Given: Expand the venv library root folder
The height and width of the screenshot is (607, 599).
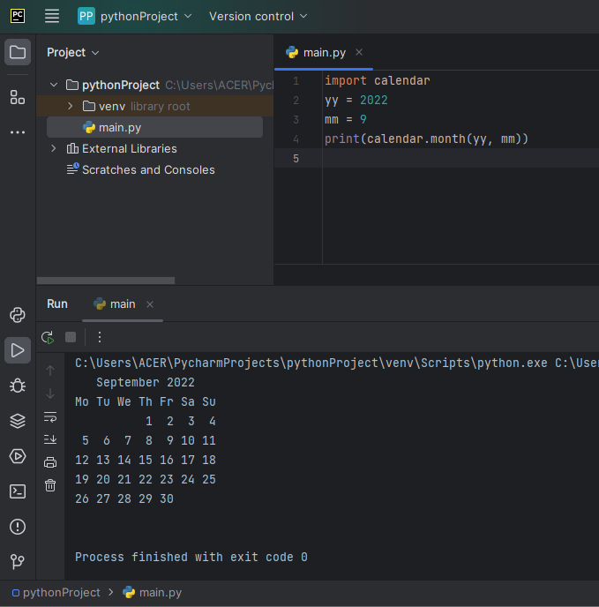Looking at the screenshot, I should [x=71, y=106].
